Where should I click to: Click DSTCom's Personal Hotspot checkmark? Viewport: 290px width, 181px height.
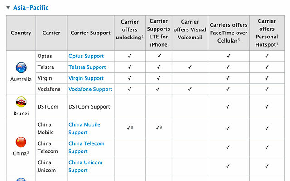267,107
